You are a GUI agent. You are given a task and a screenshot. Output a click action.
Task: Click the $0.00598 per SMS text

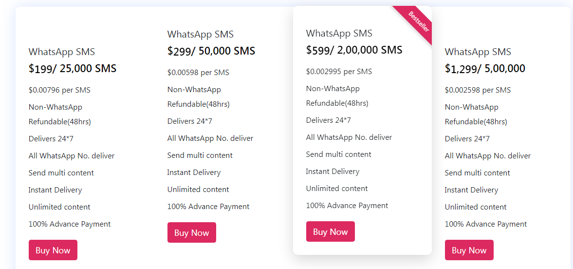199,73
